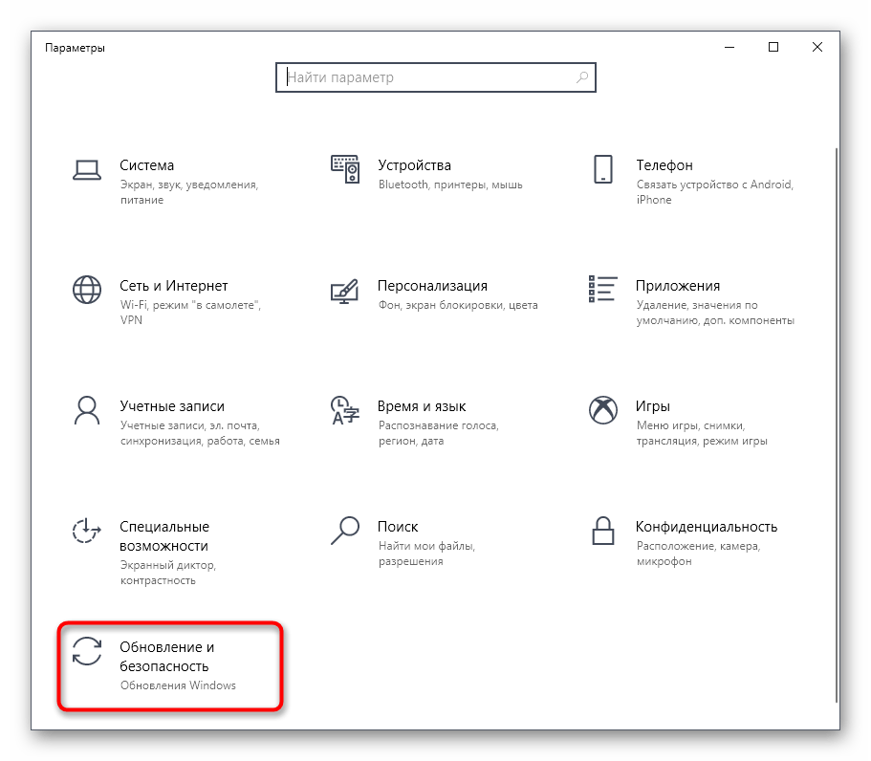Select the globe icon for Сеть и Интернет
The width and height of the screenshot is (871, 761).
87,290
